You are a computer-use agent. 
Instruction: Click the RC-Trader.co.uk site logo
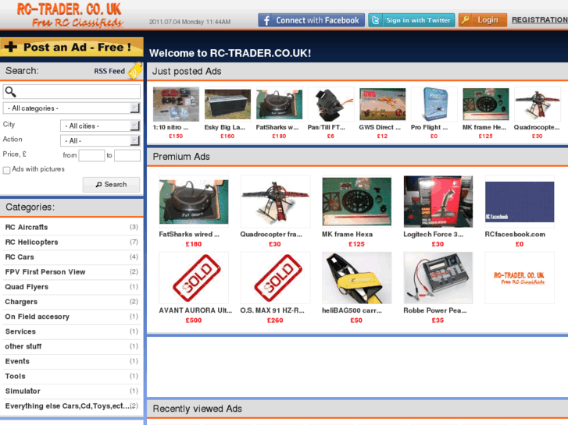tap(70, 15)
